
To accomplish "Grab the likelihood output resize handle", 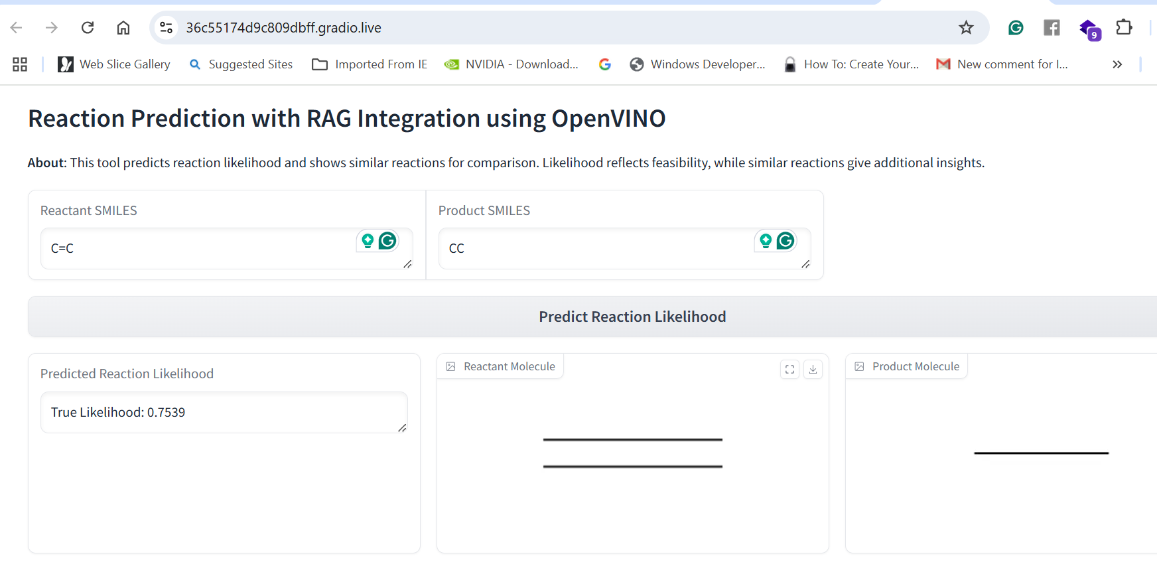I will tap(402, 428).
